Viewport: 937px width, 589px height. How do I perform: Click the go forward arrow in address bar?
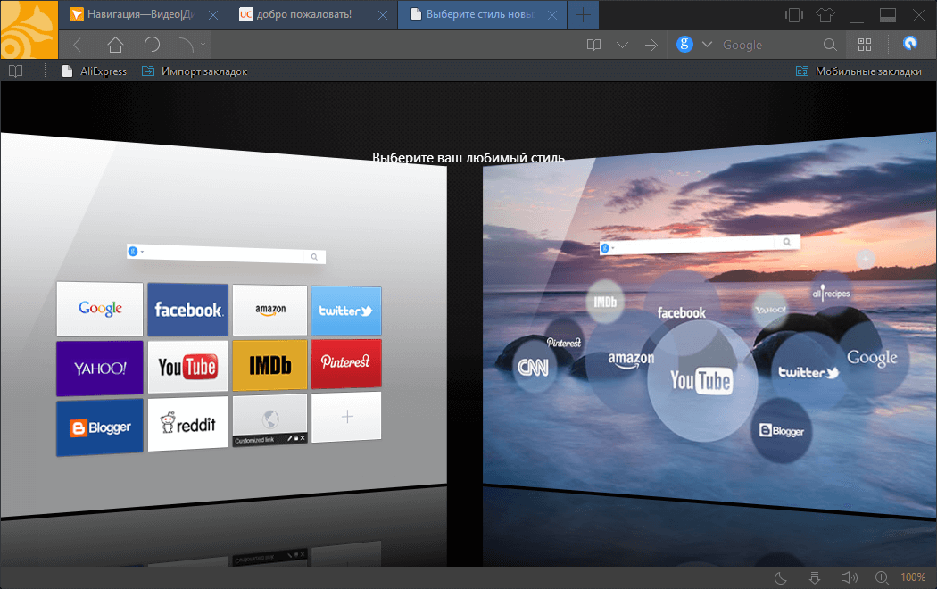[651, 45]
